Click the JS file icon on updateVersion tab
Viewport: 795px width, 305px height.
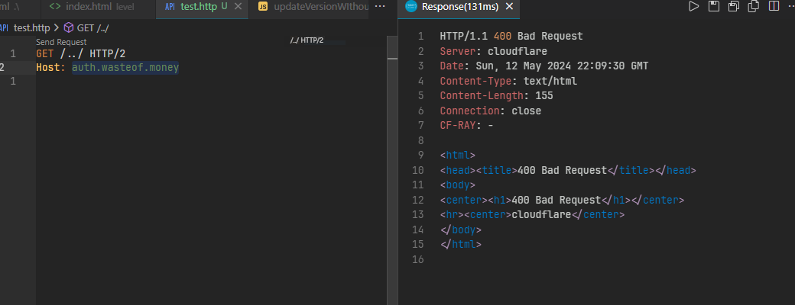263,7
